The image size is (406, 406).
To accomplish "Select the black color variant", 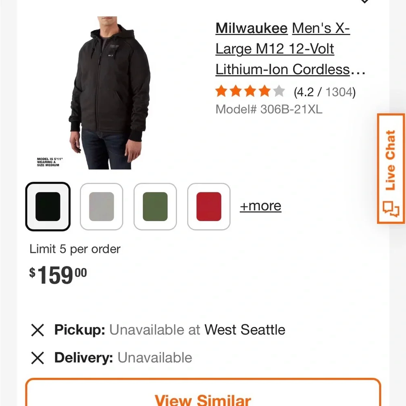I will [48, 206].
